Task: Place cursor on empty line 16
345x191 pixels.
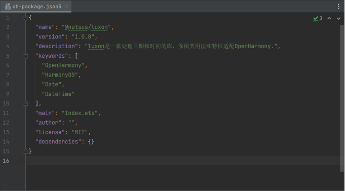Action: click(x=182, y=161)
